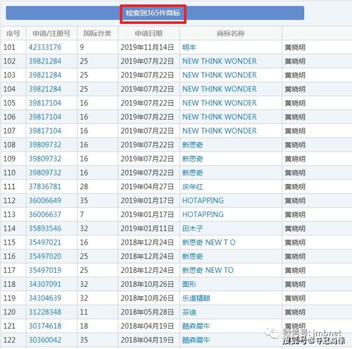352x349 pixels.
Task: Click the 国际分类 column header
Action: click(97, 34)
